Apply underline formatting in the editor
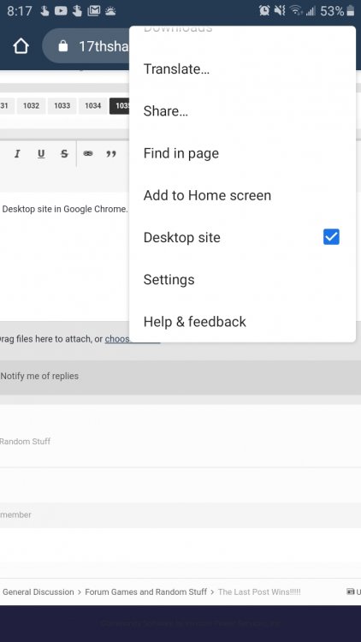This screenshot has width=361, height=642. pos(41,154)
